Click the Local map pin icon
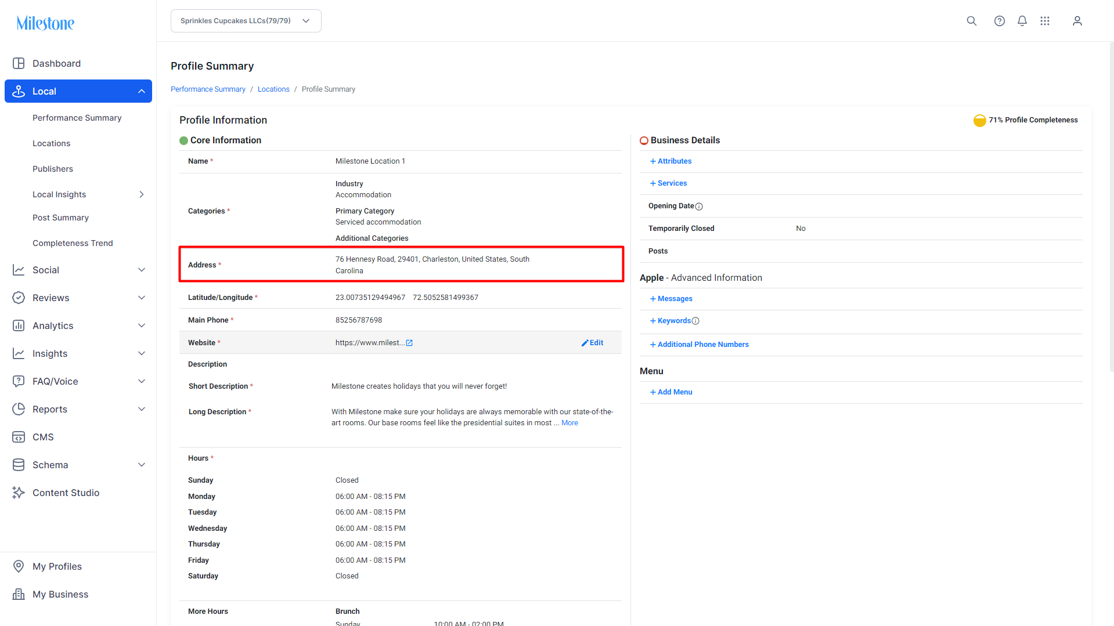Screen dimensions: 1114x626 coord(19,91)
